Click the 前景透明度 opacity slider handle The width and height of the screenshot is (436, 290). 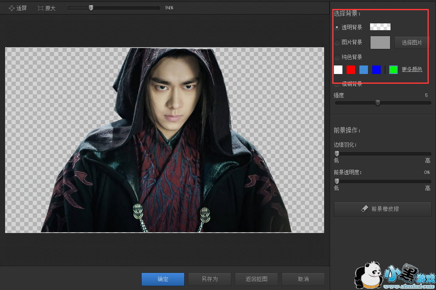coord(337,181)
